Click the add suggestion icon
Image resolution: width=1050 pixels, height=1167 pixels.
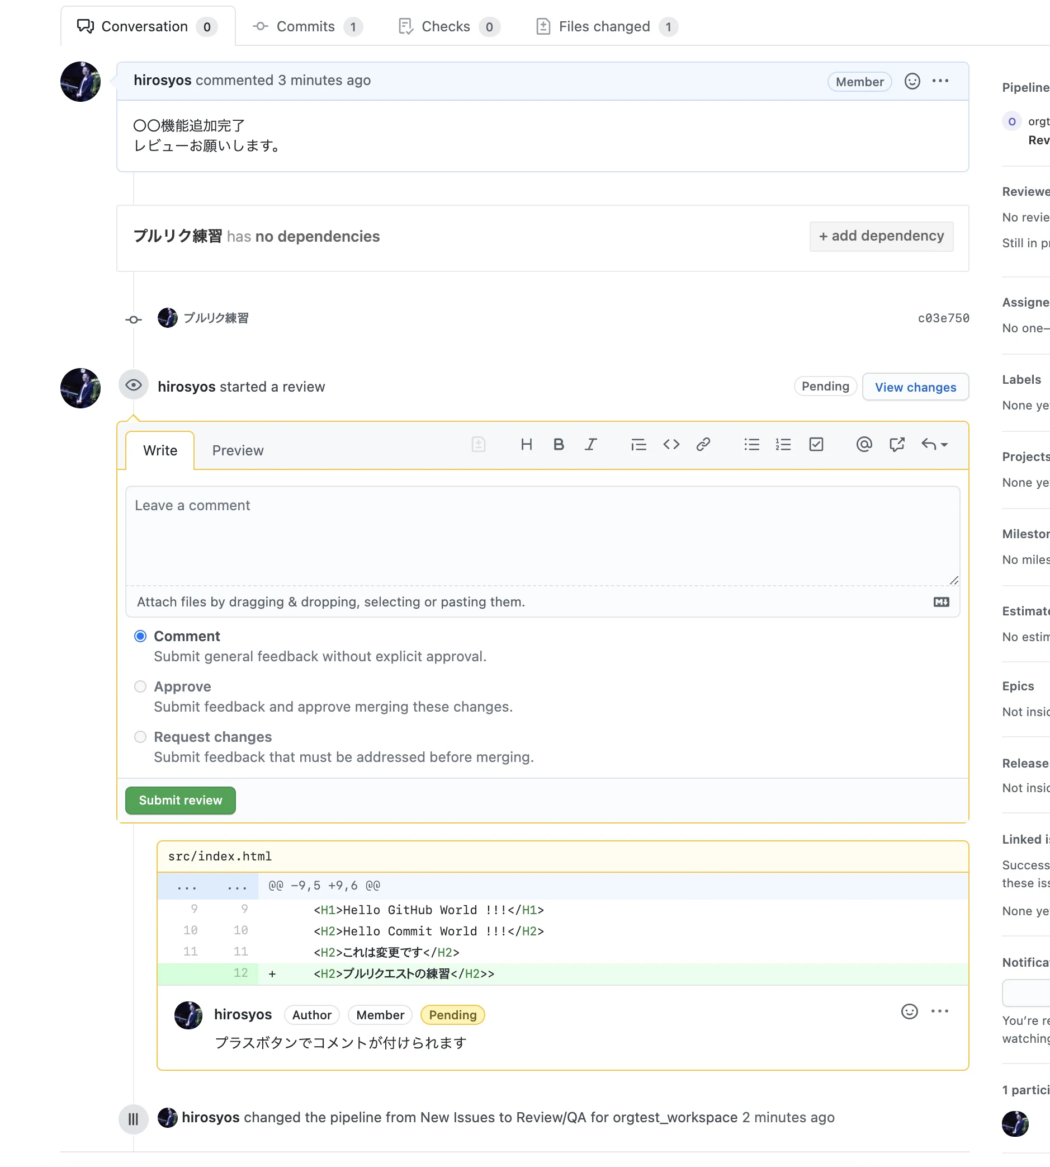(478, 444)
